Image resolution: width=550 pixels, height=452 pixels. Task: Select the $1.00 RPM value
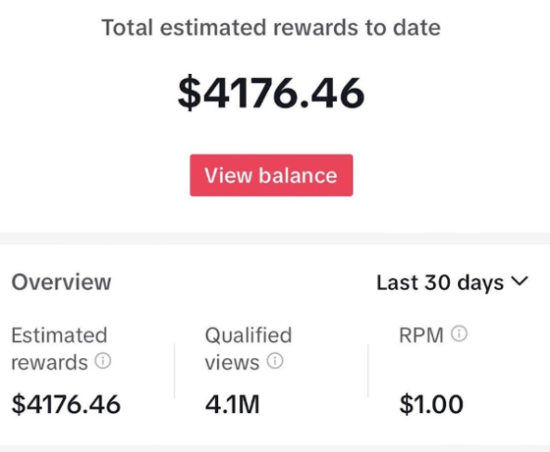coord(431,405)
